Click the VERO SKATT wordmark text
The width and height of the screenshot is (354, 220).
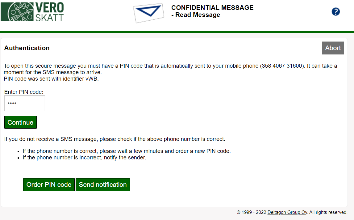coord(49,12)
